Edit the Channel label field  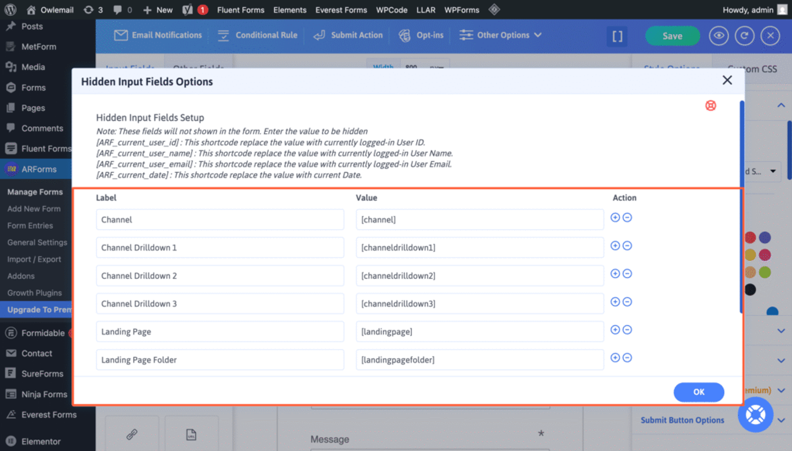[x=220, y=219]
